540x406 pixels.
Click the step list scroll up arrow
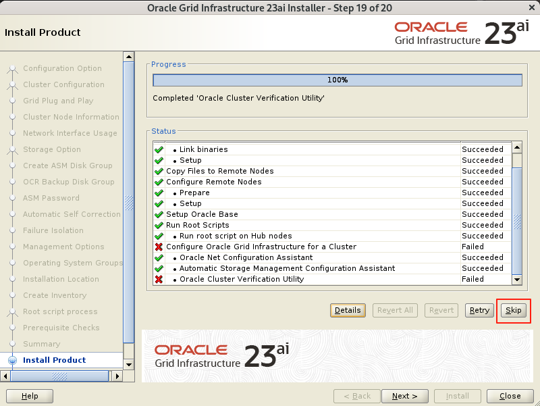128,57
